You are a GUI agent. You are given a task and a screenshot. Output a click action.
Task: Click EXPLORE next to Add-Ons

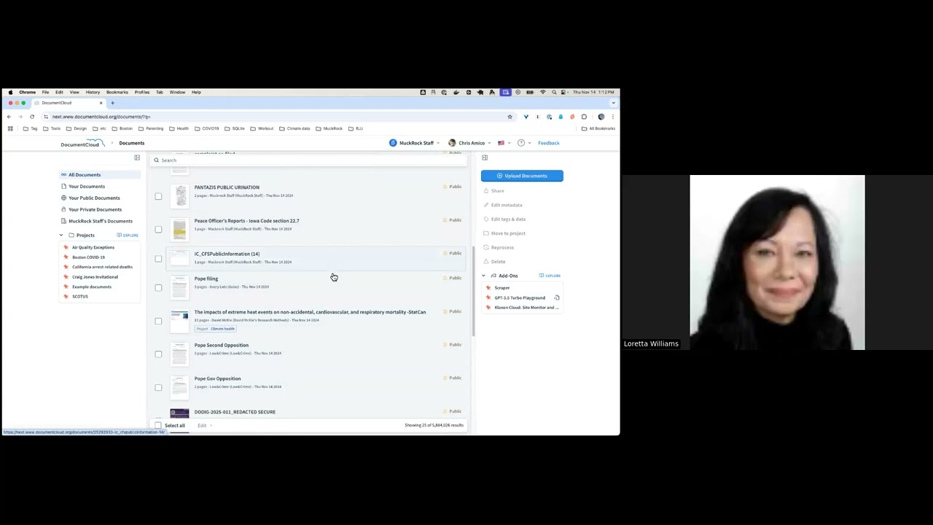(x=550, y=276)
